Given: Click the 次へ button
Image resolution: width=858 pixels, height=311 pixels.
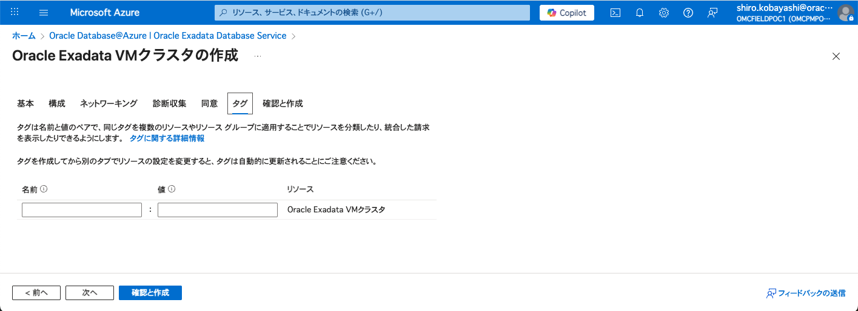Looking at the screenshot, I should (x=90, y=292).
